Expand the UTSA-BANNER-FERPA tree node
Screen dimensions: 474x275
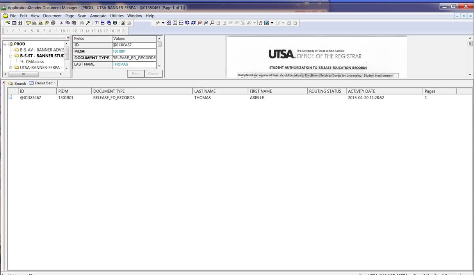[x=11, y=68]
